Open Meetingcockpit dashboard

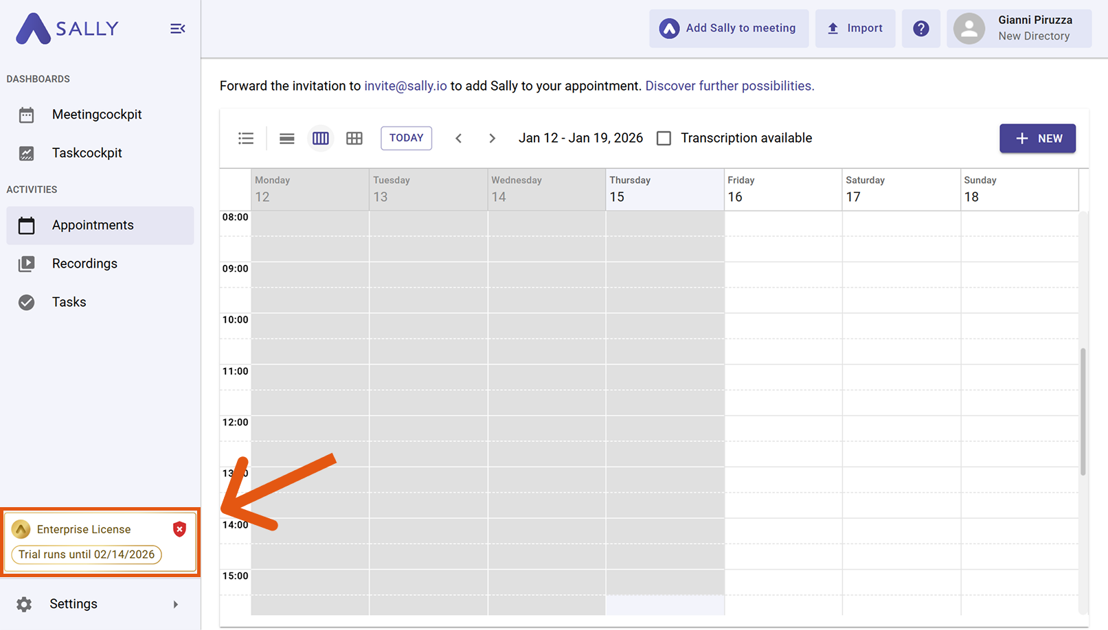pos(96,115)
